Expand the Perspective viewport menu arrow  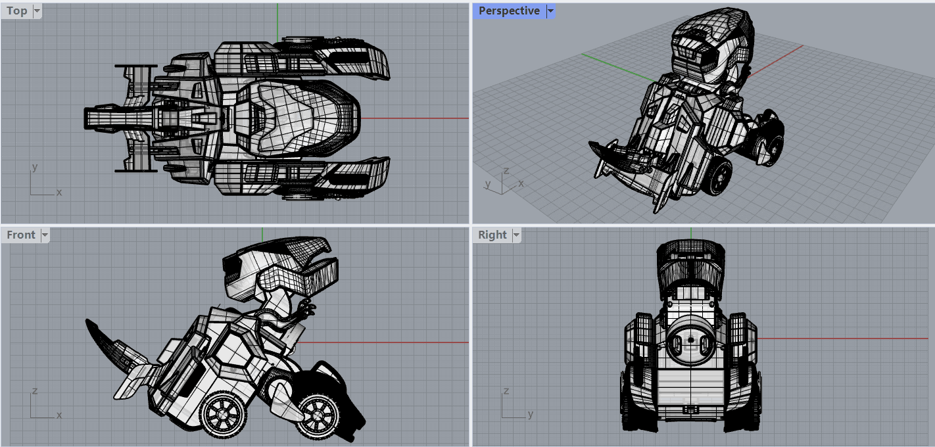pos(550,11)
